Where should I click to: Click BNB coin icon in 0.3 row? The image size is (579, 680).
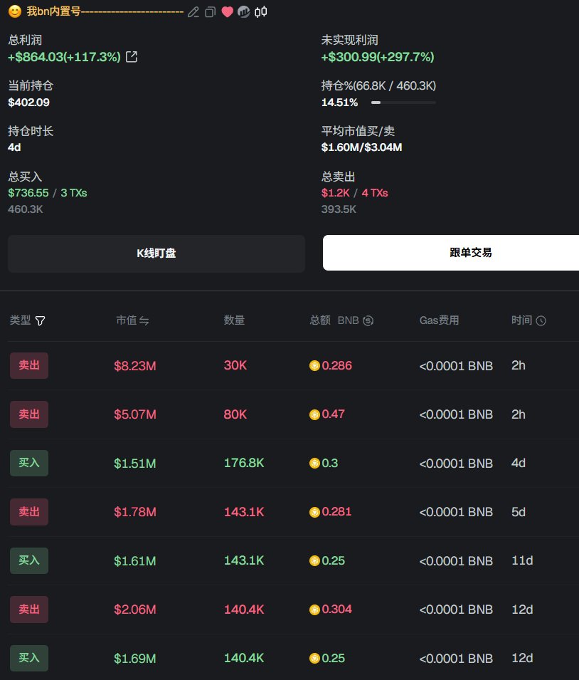coord(314,464)
